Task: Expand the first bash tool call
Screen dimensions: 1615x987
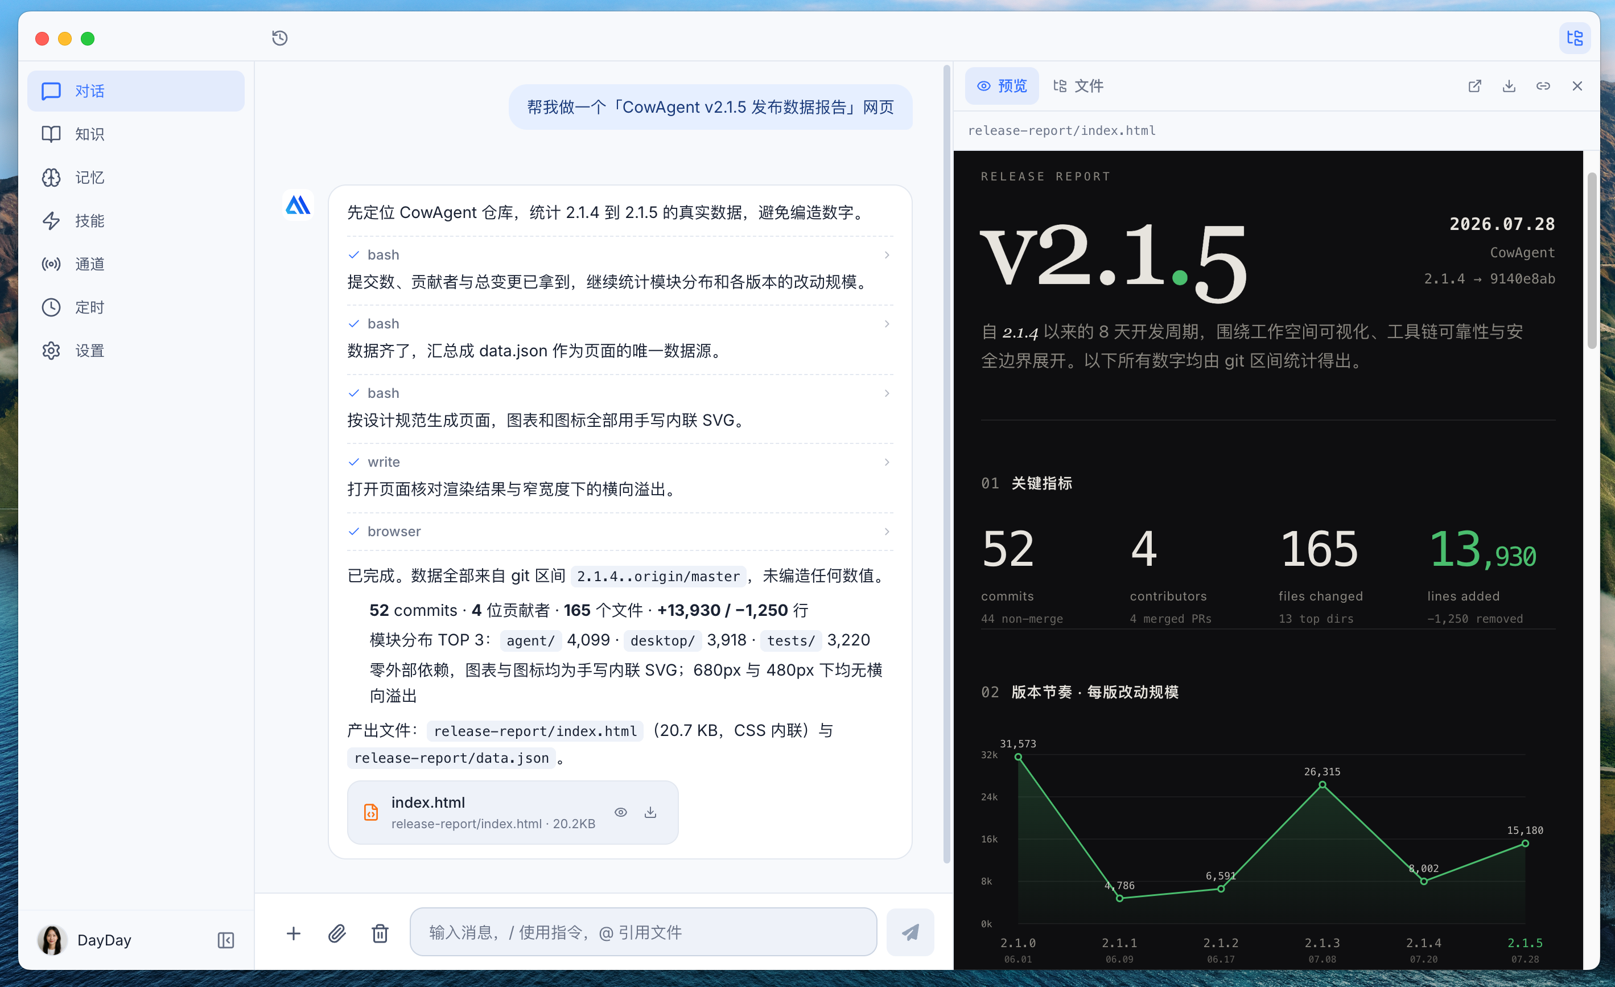Action: click(x=619, y=254)
